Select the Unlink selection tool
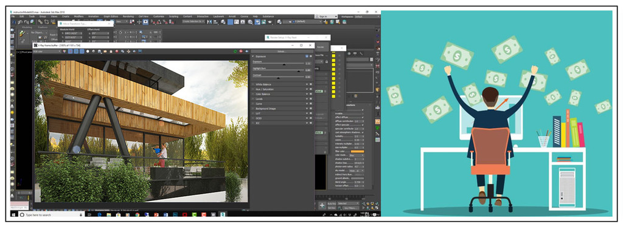 coord(46,22)
